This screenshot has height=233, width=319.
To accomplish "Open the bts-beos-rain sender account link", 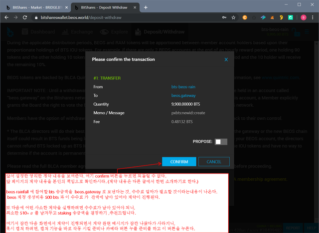I will [x=183, y=87].
